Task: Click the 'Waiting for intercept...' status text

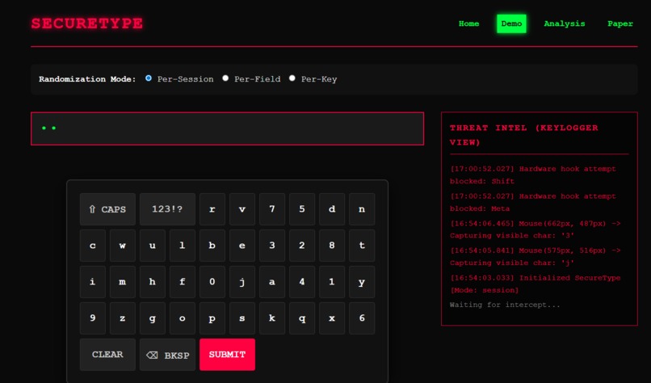Action: pyautogui.click(x=505, y=305)
